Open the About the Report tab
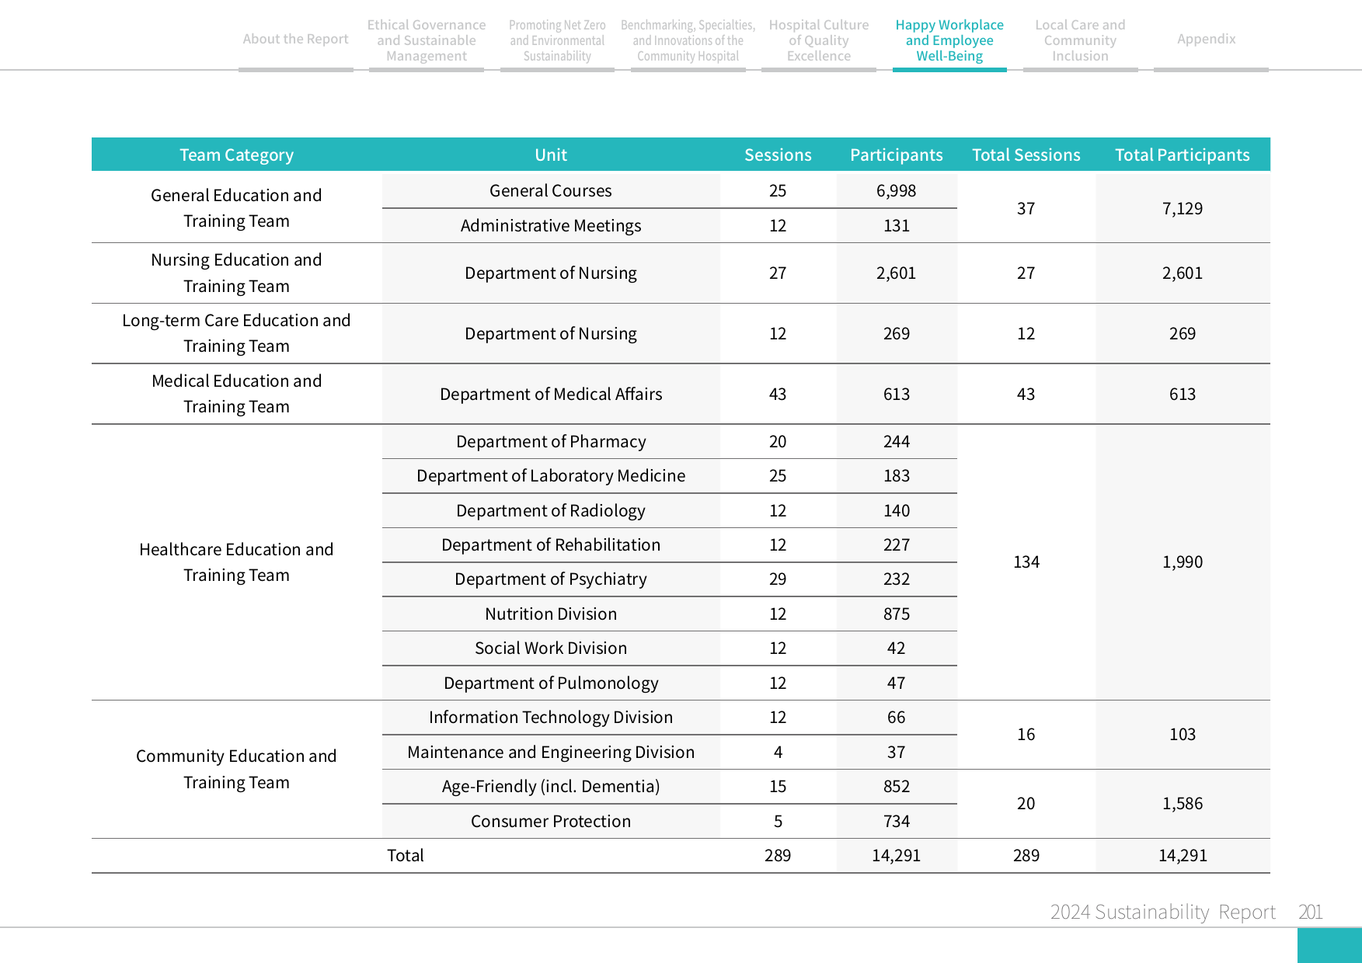This screenshot has height=963, width=1362. (295, 39)
